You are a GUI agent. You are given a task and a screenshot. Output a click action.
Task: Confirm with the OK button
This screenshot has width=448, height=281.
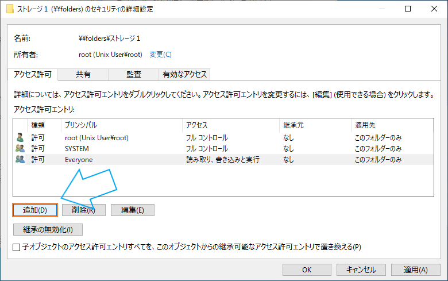pos(307,270)
